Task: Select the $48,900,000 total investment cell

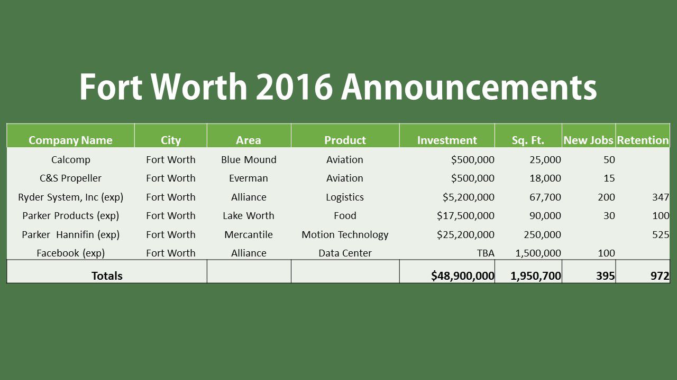Action: tap(462, 275)
